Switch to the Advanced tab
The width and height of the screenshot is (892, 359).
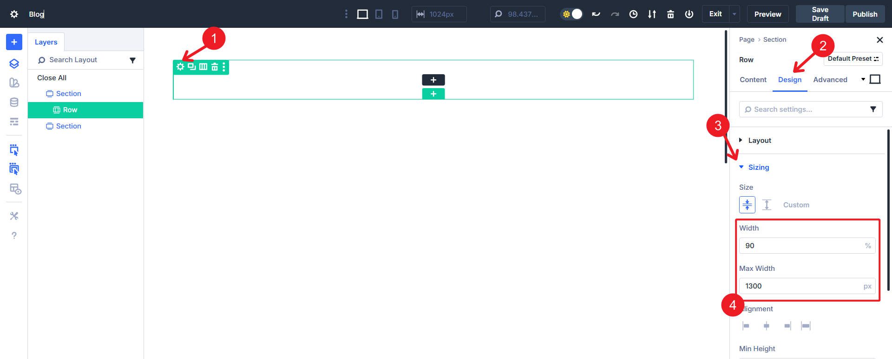tap(830, 80)
